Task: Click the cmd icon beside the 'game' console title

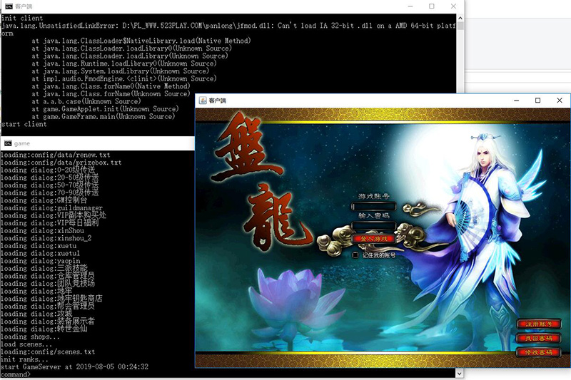Action: pyautogui.click(x=8, y=143)
